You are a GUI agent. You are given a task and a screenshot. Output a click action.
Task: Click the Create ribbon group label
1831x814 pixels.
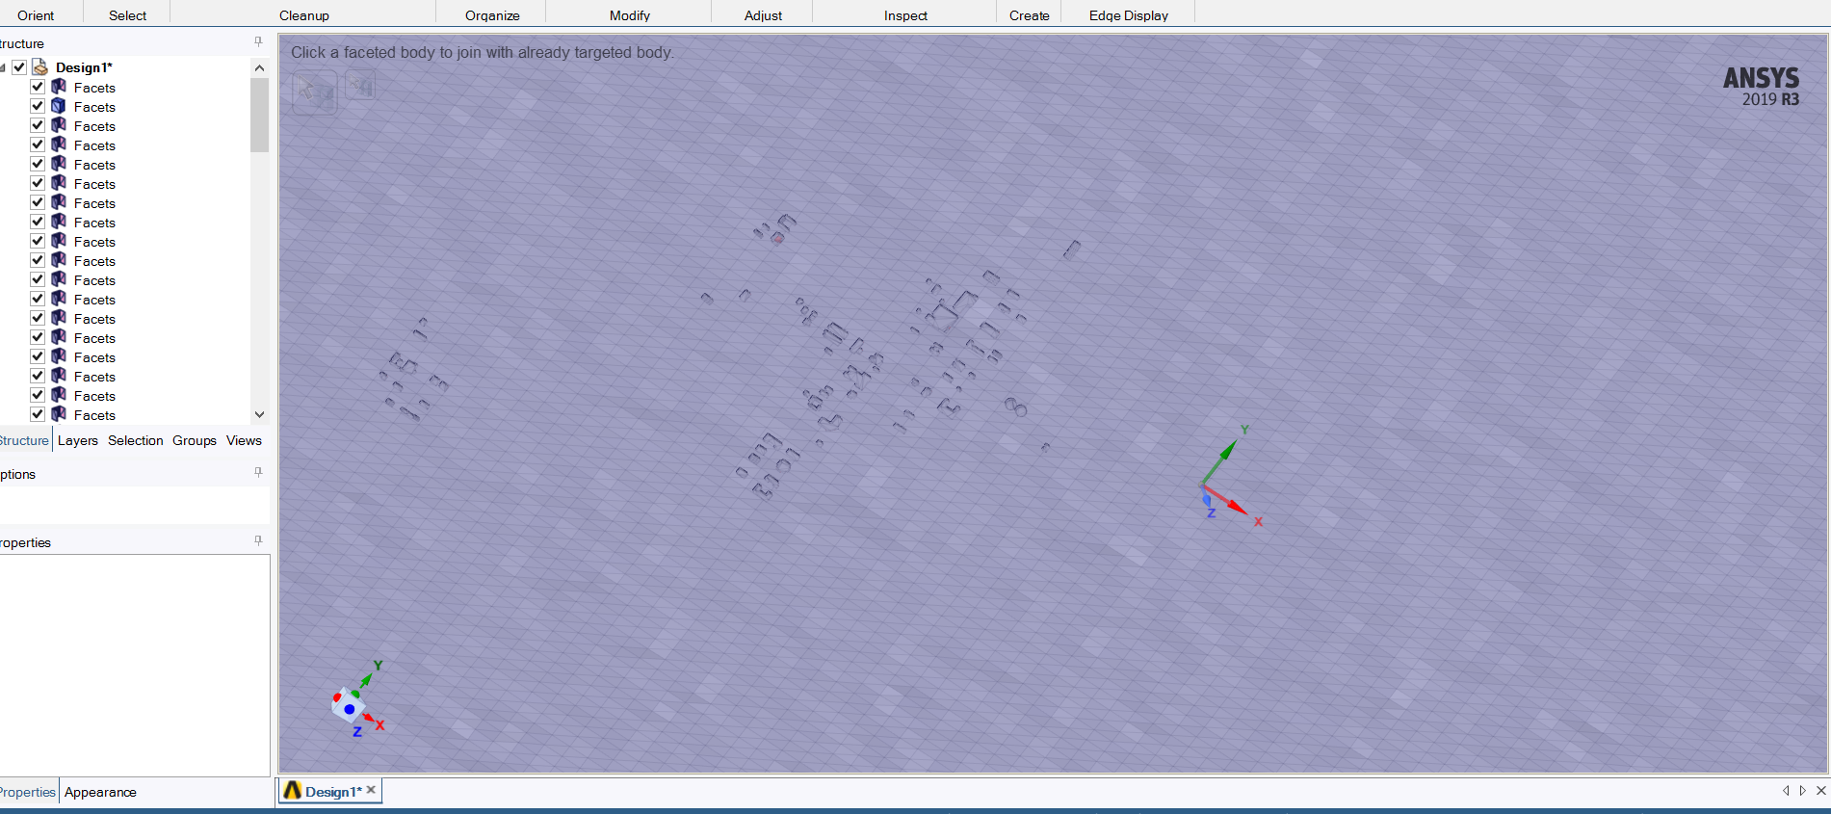[x=1030, y=15]
